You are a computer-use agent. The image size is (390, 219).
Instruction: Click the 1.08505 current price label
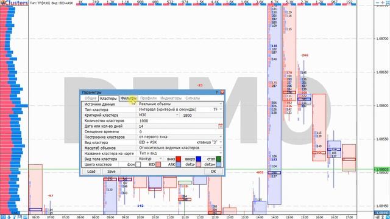(382, 169)
